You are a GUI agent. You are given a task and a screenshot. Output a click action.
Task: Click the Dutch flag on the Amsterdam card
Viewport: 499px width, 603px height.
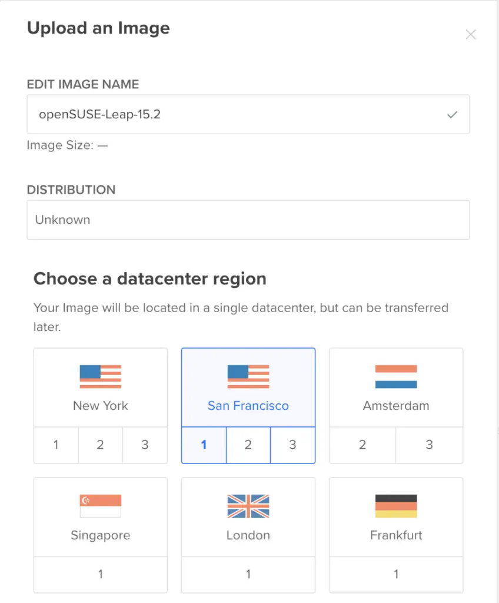(395, 376)
